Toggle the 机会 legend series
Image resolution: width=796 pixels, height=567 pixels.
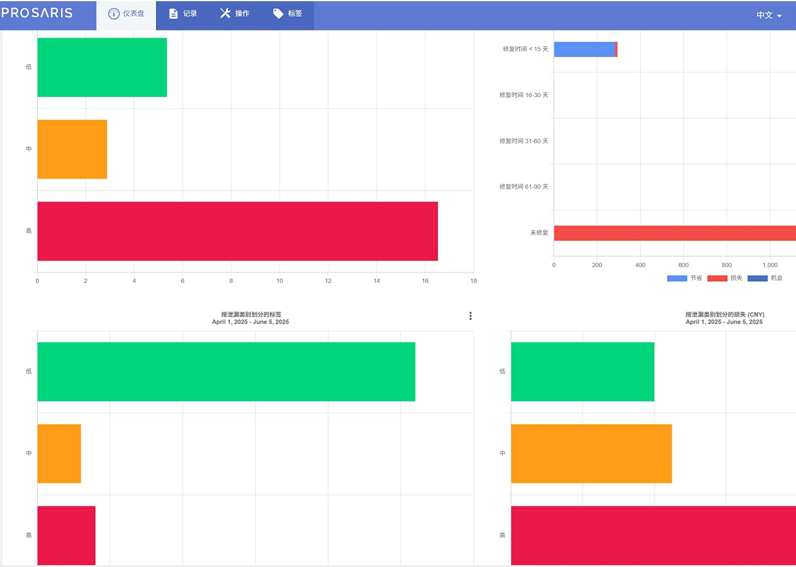(765, 278)
